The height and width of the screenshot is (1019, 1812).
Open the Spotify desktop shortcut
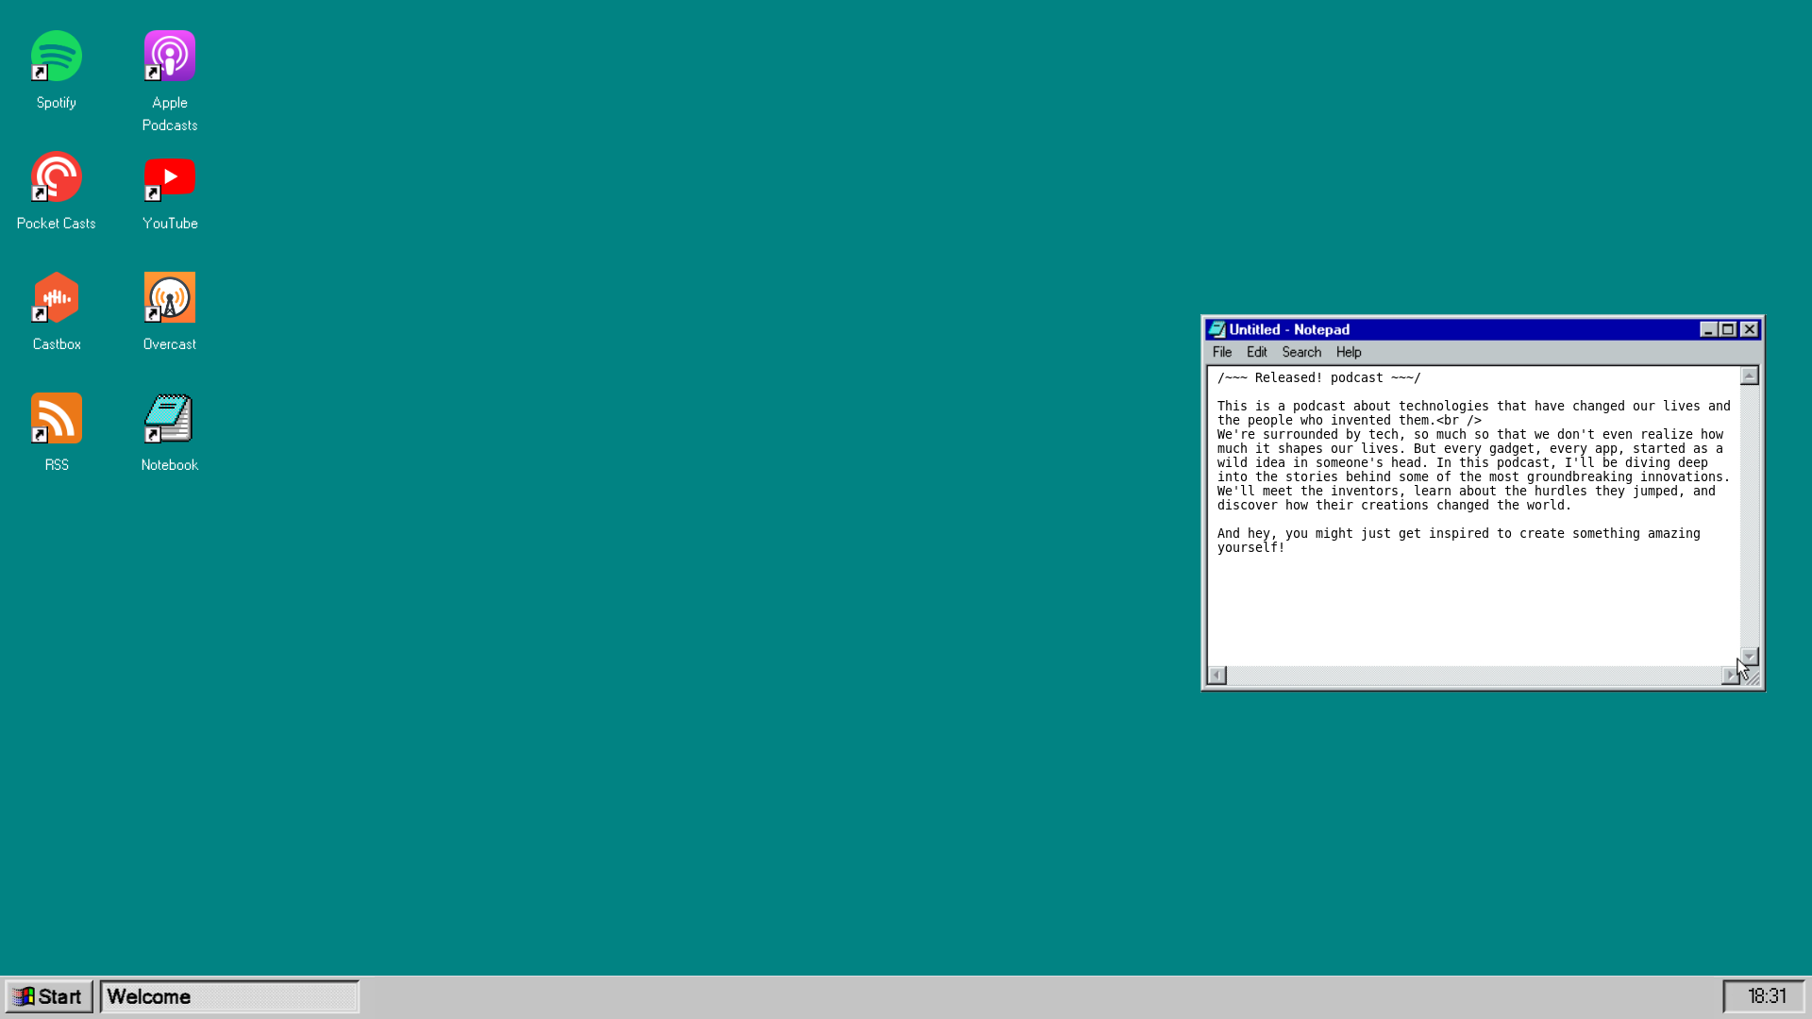click(x=57, y=57)
